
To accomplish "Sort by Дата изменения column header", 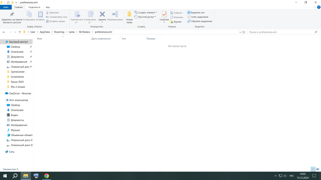I will [101, 39].
